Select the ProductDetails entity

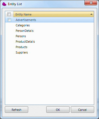tap(25, 42)
